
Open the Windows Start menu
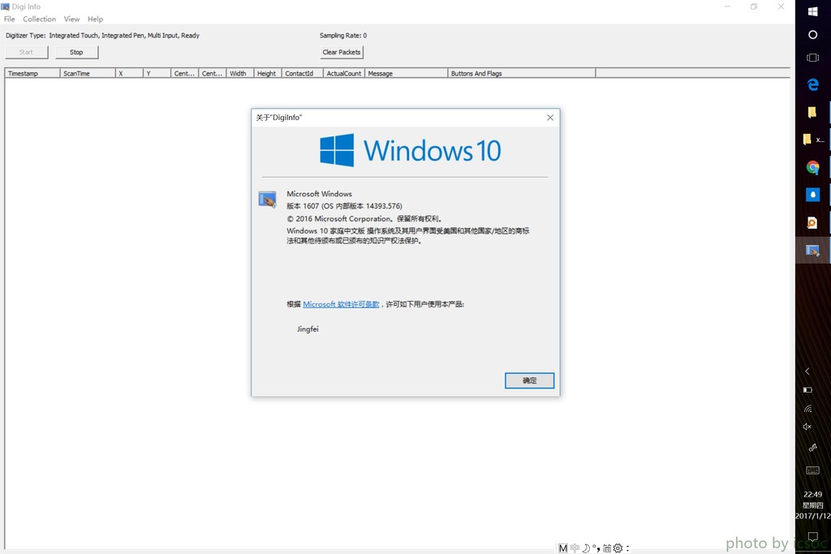point(812,11)
